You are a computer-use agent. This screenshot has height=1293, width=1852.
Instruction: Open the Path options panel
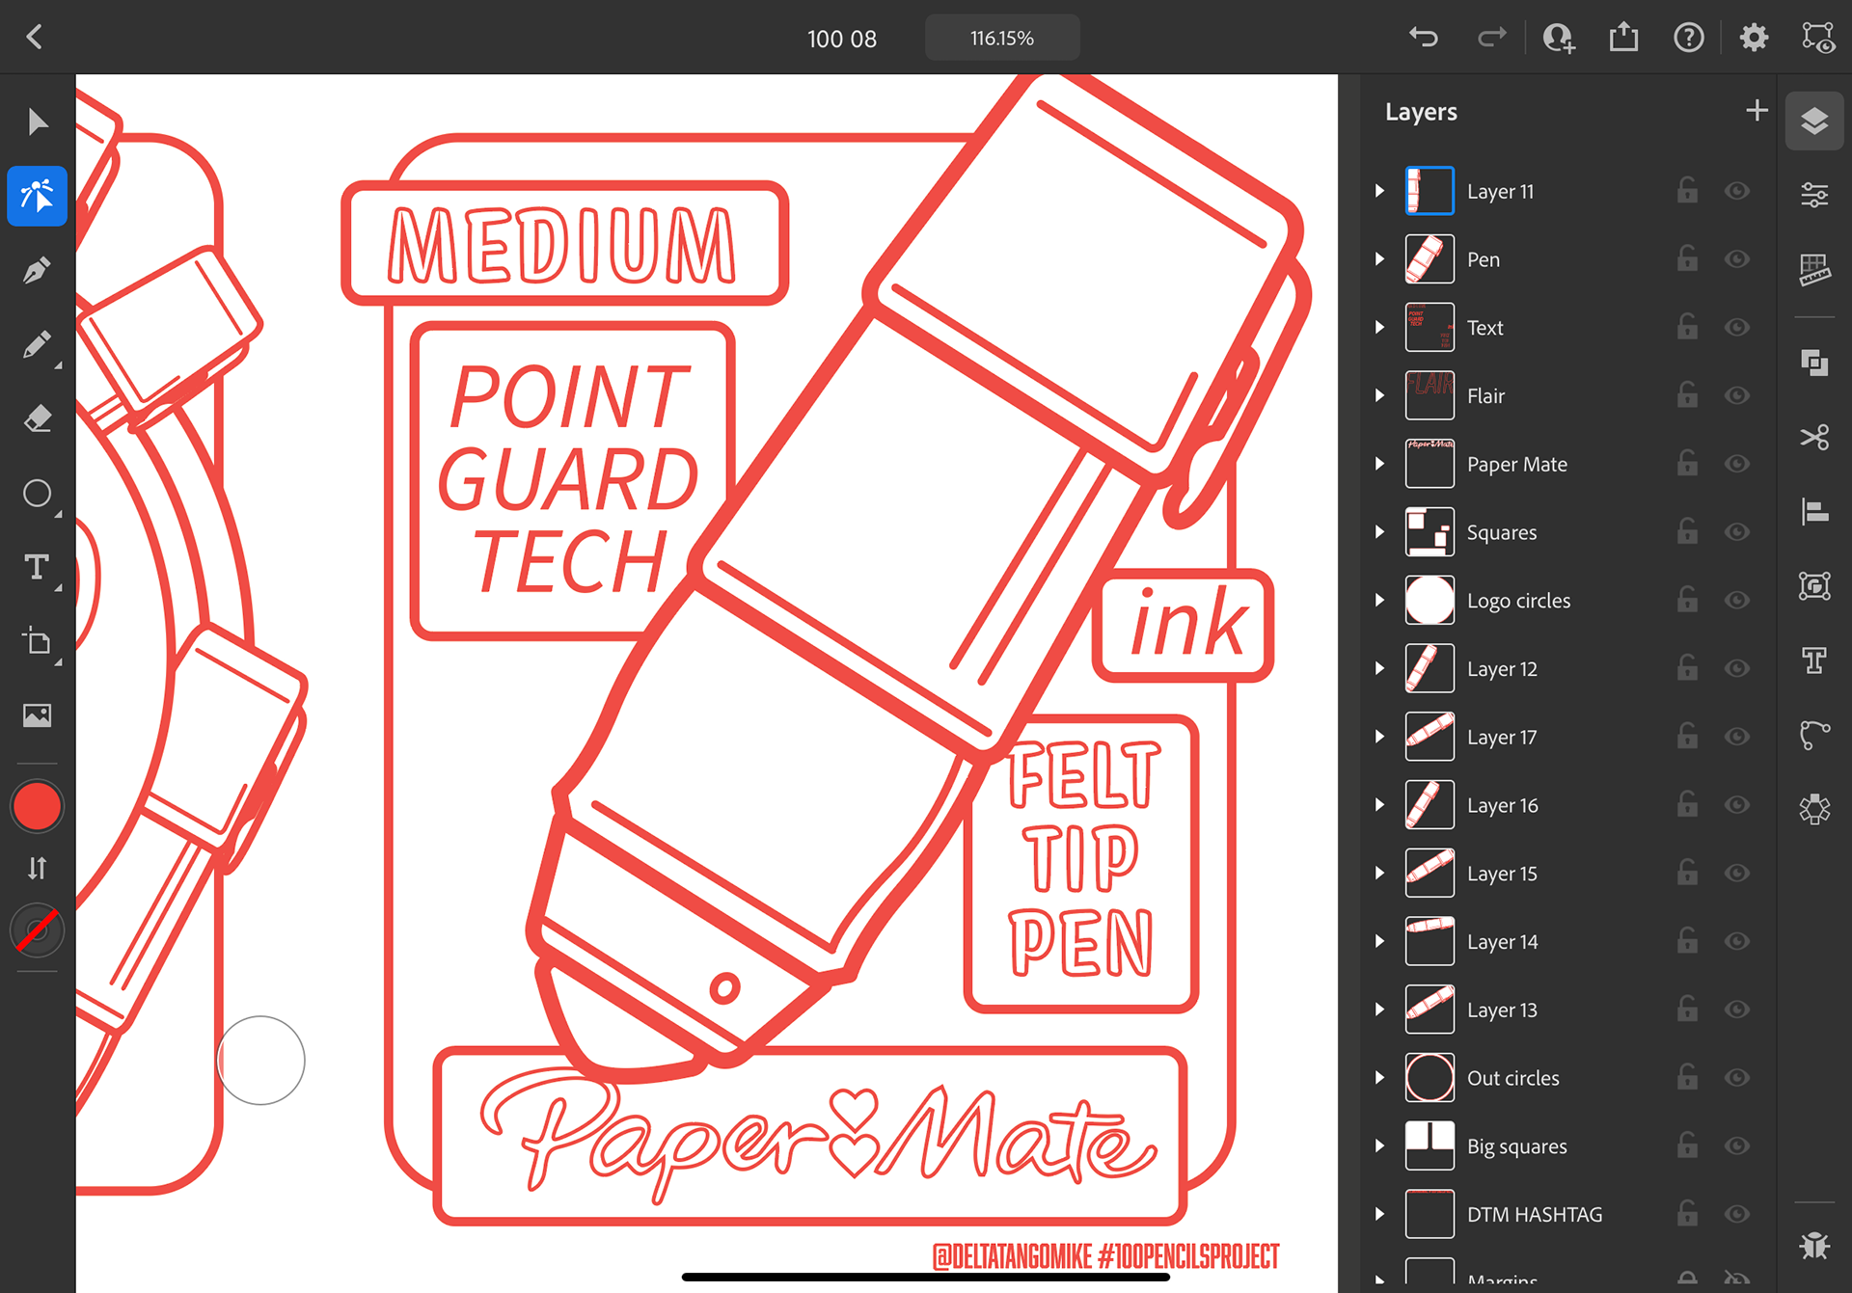pyautogui.click(x=1814, y=735)
